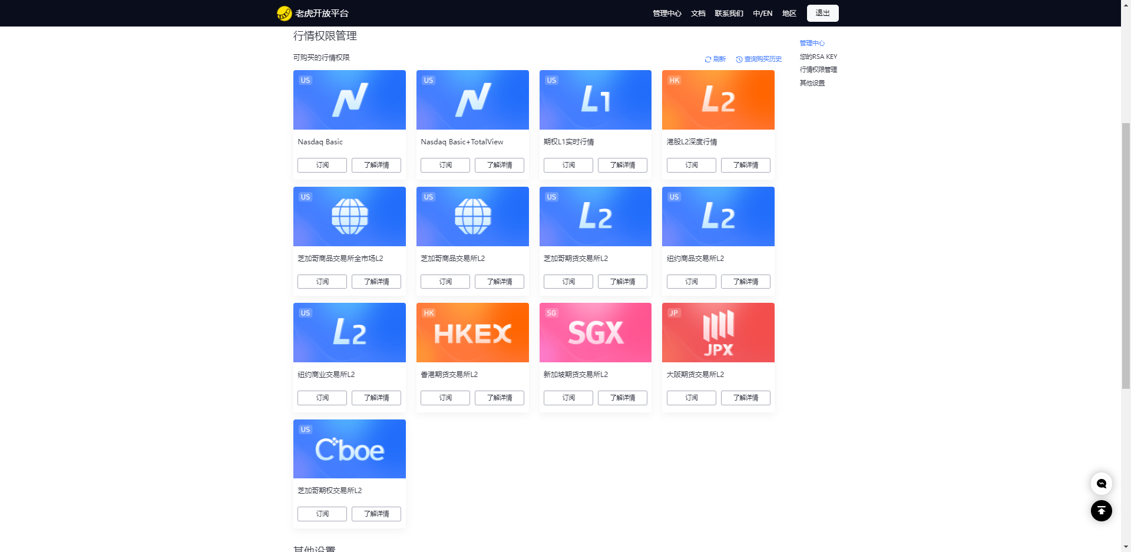Click 订阅 for 期权L1实时行情
This screenshot has width=1131, height=552.
coord(568,165)
